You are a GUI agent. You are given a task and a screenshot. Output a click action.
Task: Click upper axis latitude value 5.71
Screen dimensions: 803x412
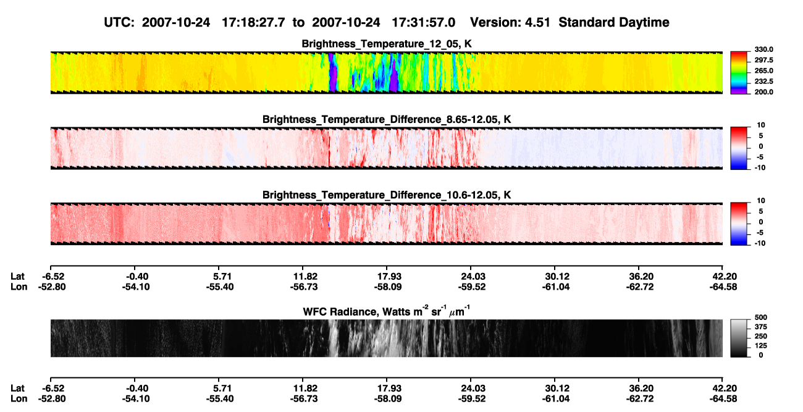click(221, 276)
